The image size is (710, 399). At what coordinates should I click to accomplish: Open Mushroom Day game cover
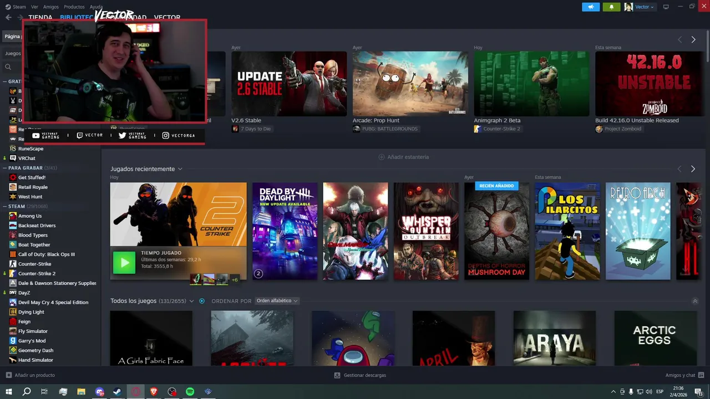[x=496, y=231]
